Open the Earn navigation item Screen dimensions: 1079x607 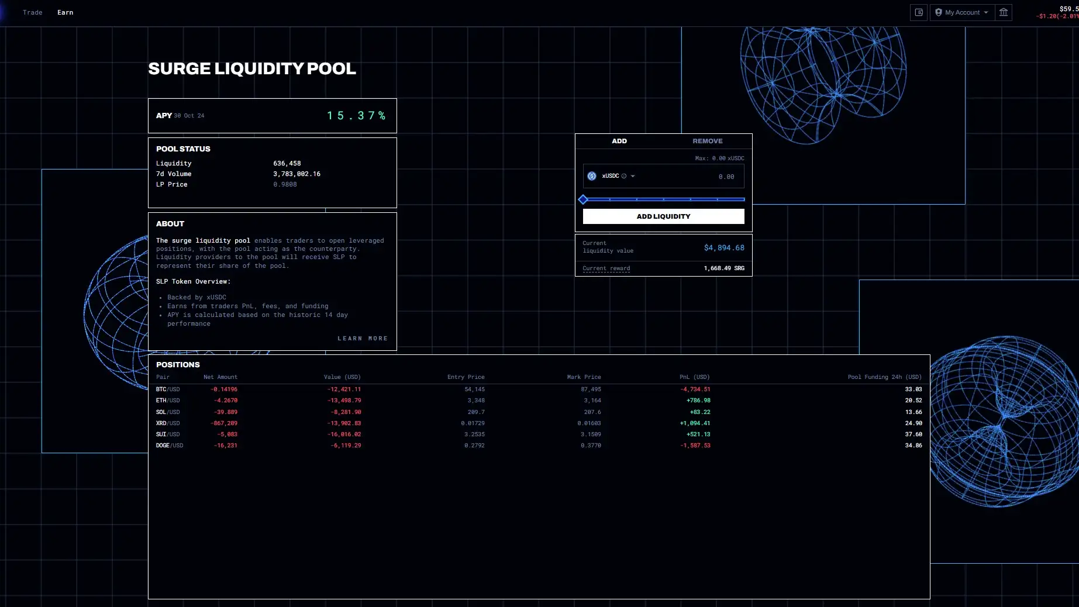point(66,12)
